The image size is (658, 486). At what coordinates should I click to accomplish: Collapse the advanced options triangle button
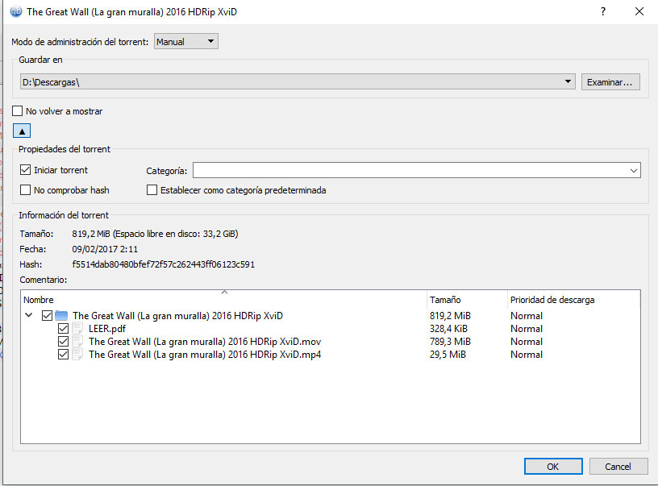pos(22,131)
